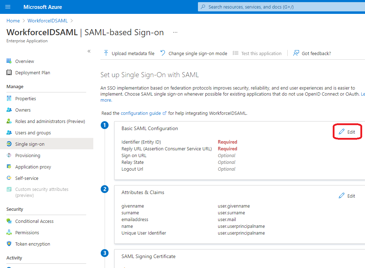Click the Self-service icon
The width and height of the screenshot is (365, 268).
point(9,178)
